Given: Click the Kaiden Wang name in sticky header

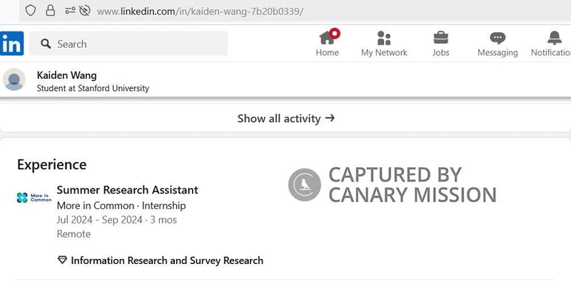Looking at the screenshot, I should pos(66,75).
